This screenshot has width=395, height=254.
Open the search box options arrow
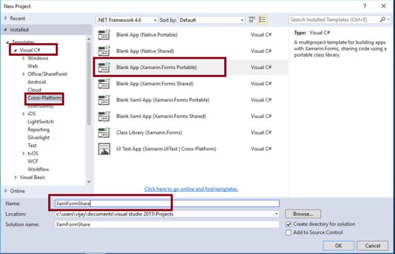tap(389, 19)
